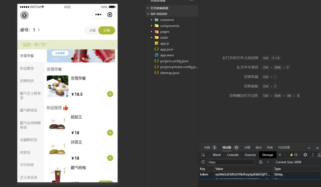Add 脏脏王 to cart with plus
Viewport: 321px width, 187px height.
pyautogui.click(x=110, y=133)
